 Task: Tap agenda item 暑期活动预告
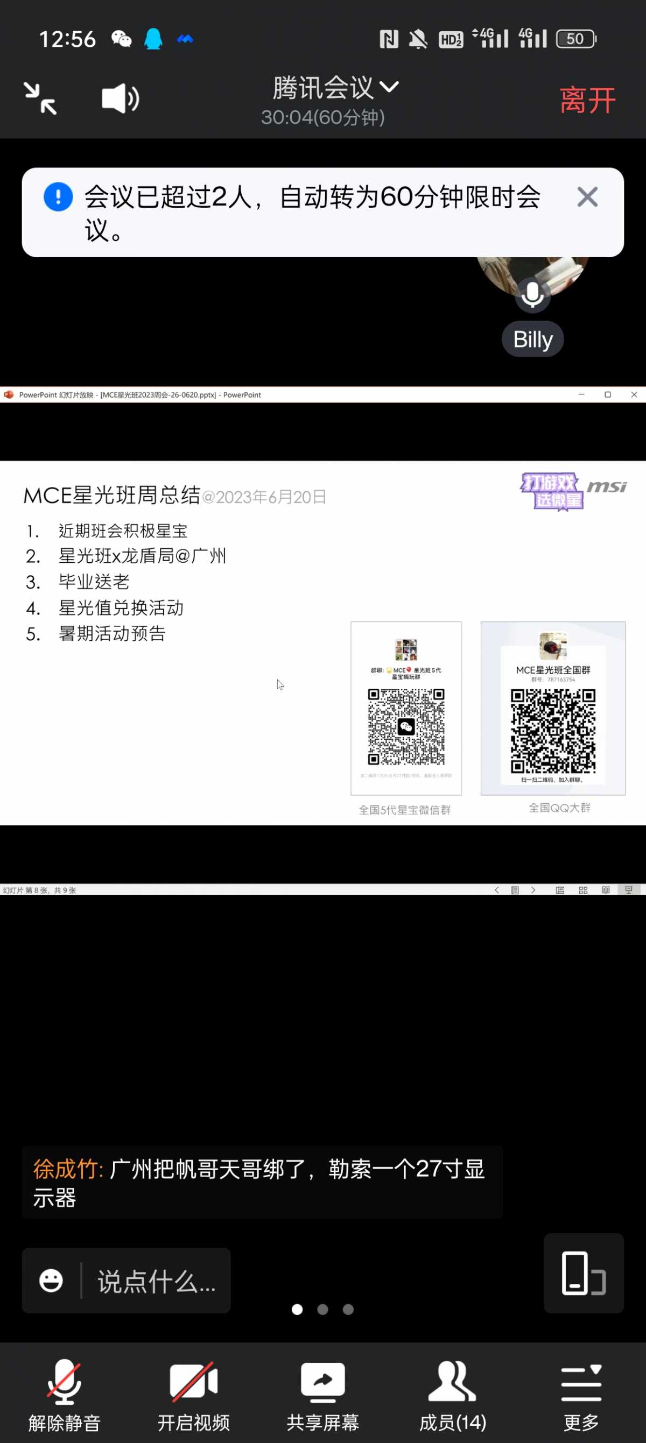point(112,634)
